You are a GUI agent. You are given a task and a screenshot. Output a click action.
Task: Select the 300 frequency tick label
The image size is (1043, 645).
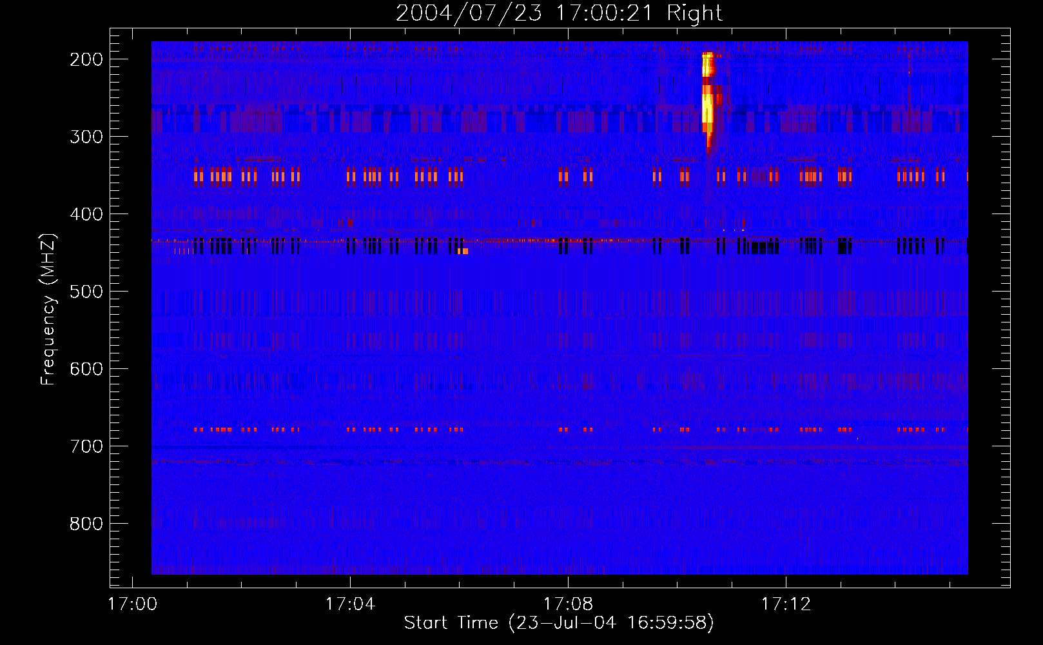(86, 137)
